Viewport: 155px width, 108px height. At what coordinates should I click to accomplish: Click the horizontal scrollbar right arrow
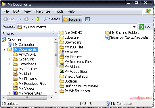coord(51,98)
